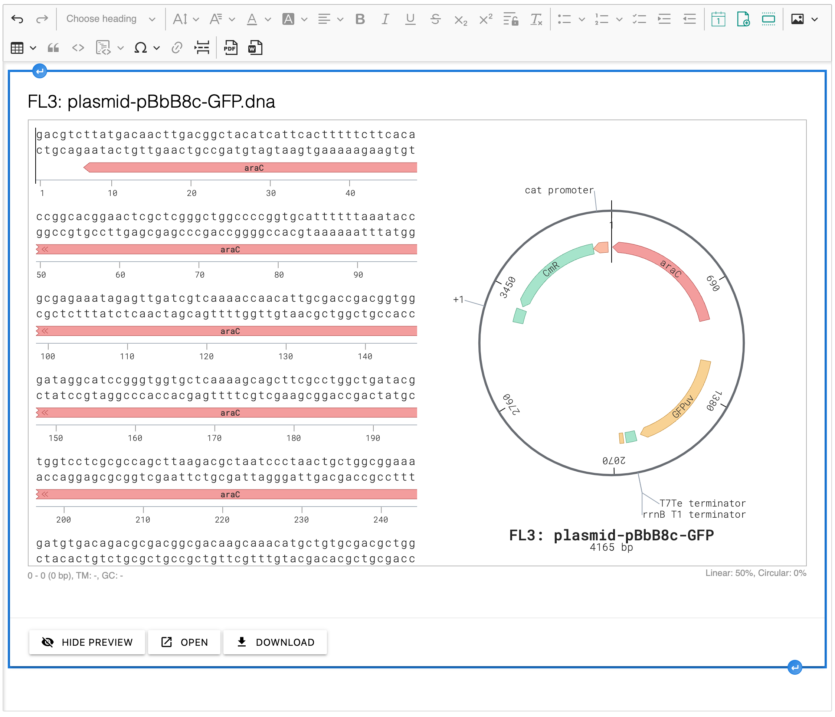Image resolution: width=835 pixels, height=717 pixels.
Task: Click the title FL3: plasmid-pBbB8c-GFP.dna
Action: click(x=151, y=102)
